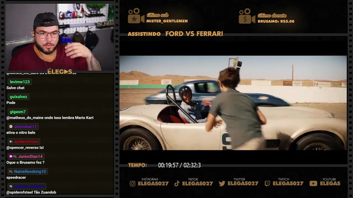353x198 pixels.
Task: Click the 'último donate' heading
Action: [x=272, y=15]
